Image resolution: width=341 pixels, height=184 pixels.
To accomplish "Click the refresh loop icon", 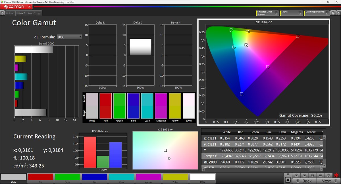I will coord(329,175).
